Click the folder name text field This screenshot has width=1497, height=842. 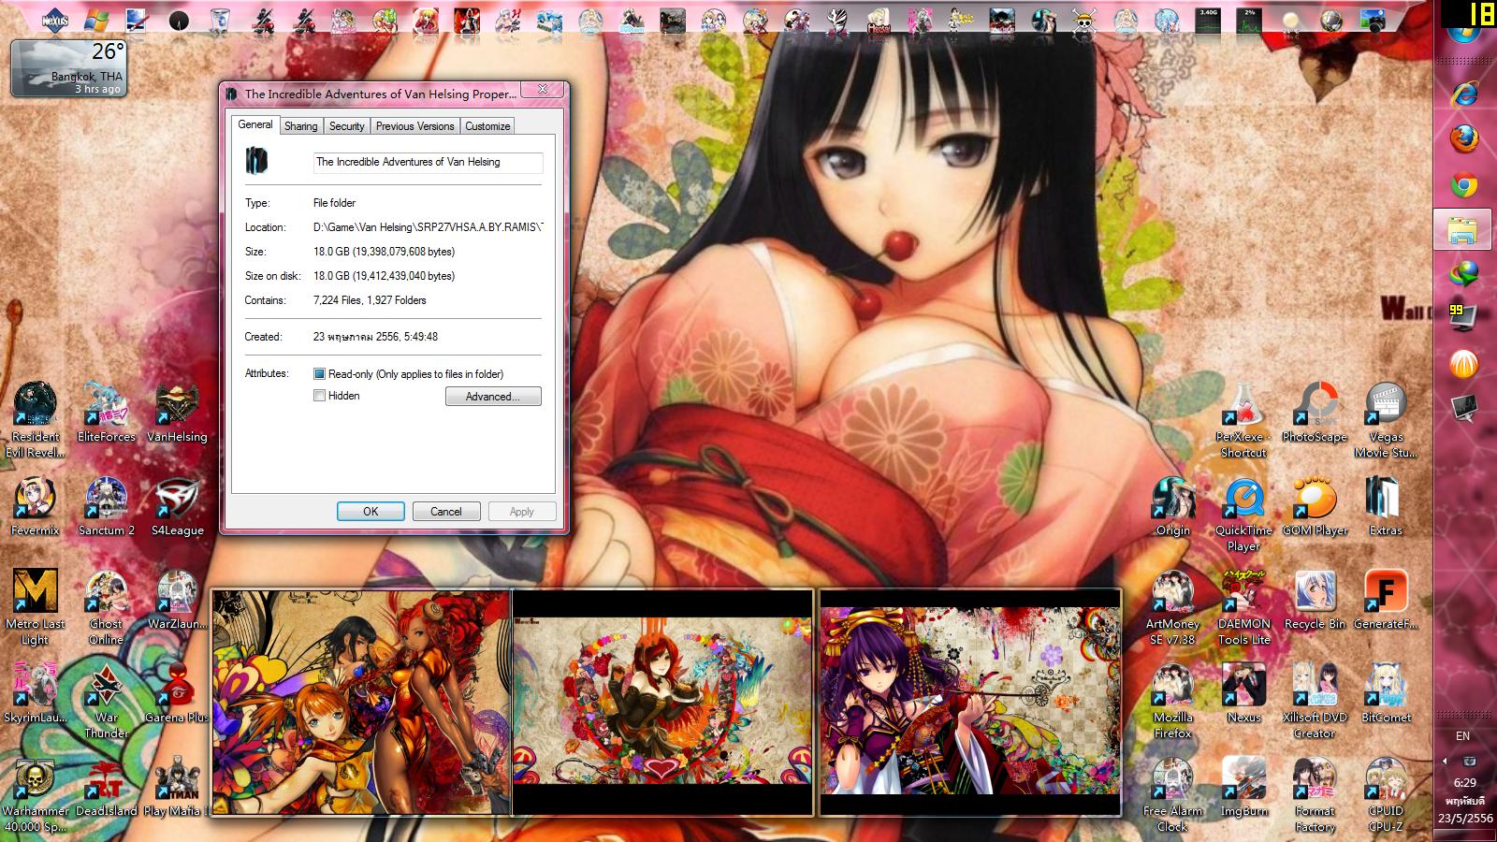click(x=428, y=163)
